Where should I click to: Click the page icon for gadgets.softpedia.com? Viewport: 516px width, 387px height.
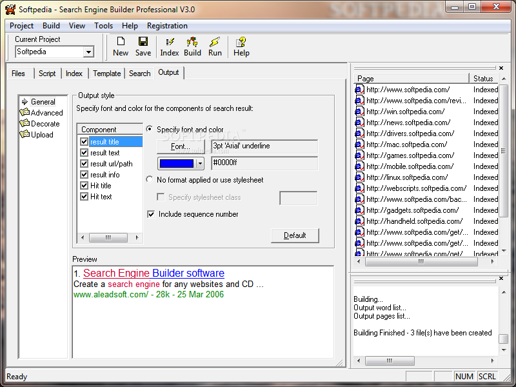click(x=359, y=210)
